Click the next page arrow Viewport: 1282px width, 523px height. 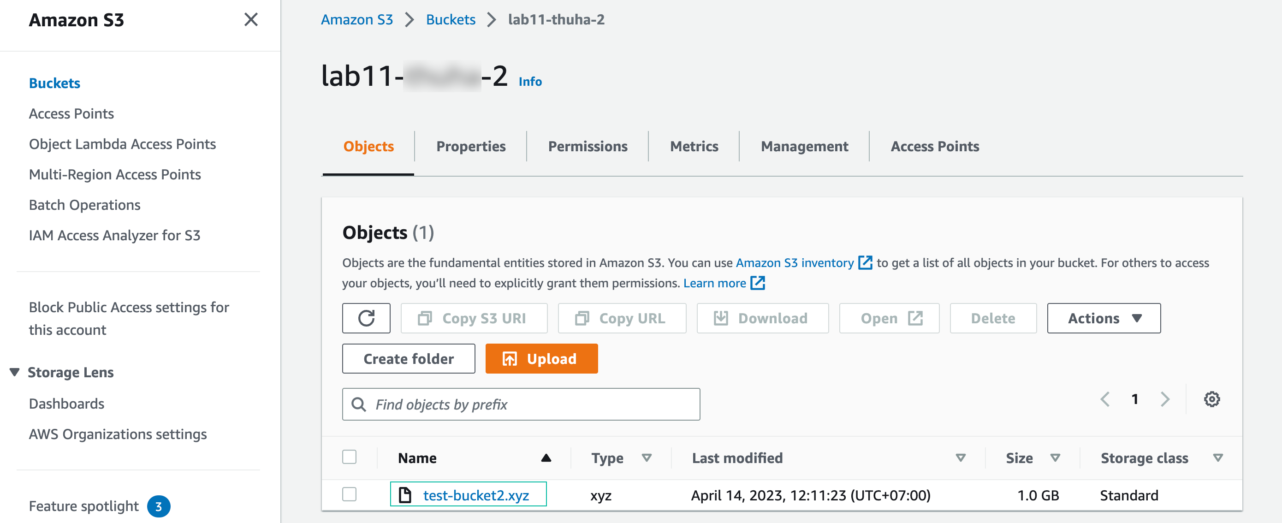click(1164, 399)
